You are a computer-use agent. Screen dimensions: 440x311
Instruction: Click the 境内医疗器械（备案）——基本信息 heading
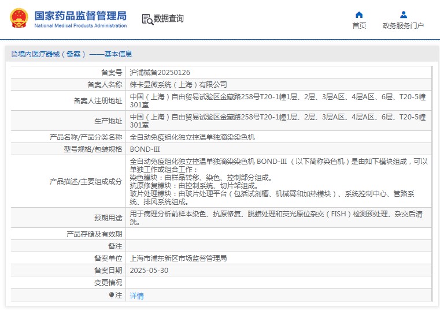pyautogui.click(x=75, y=54)
